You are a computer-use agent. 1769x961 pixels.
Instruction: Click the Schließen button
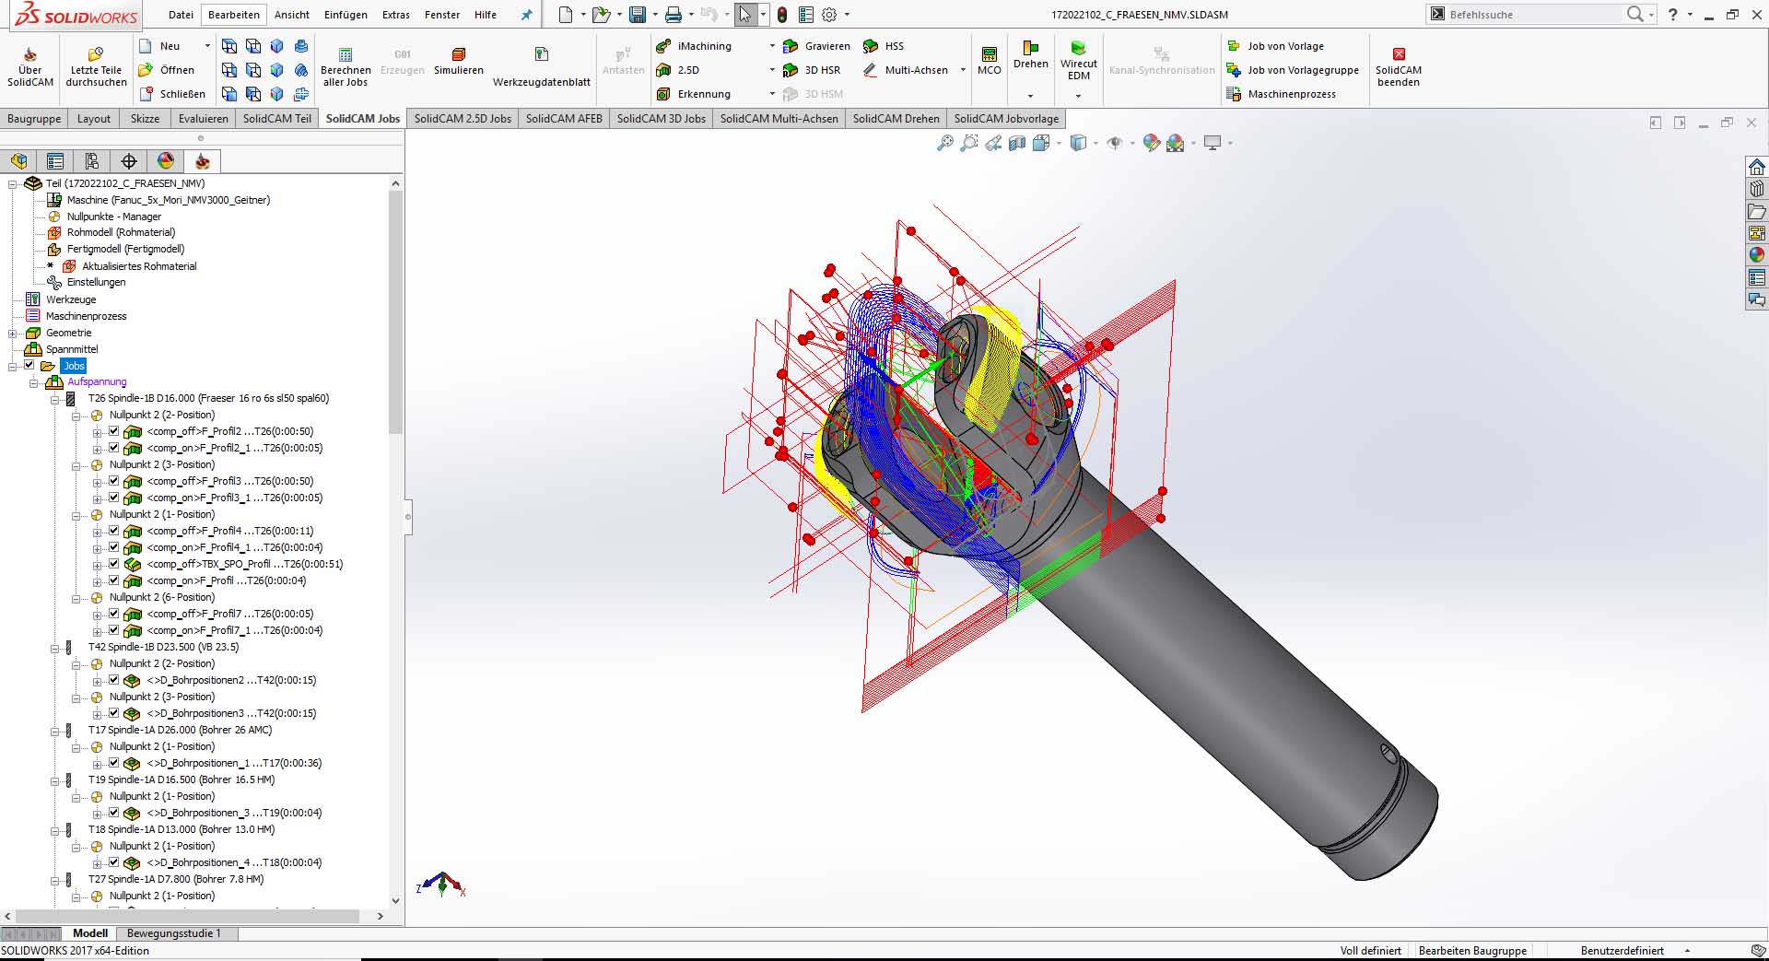(x=172, y=94)
